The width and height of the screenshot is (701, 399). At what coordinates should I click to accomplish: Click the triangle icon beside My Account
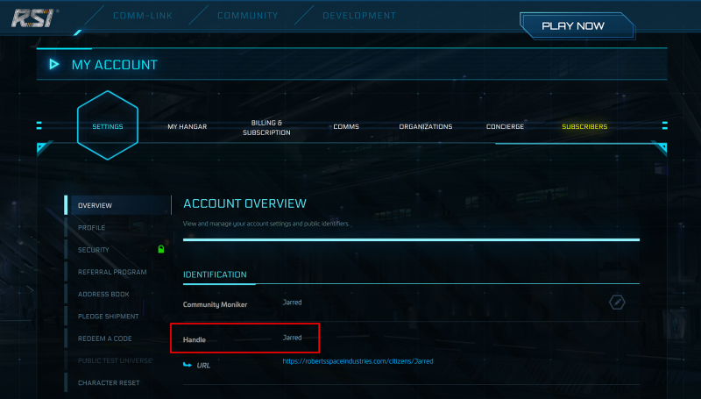coord(53,65)
